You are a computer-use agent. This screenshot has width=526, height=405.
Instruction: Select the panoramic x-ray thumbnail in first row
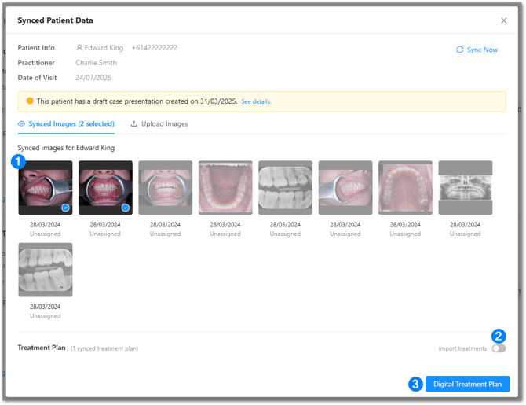pos(465,188)
